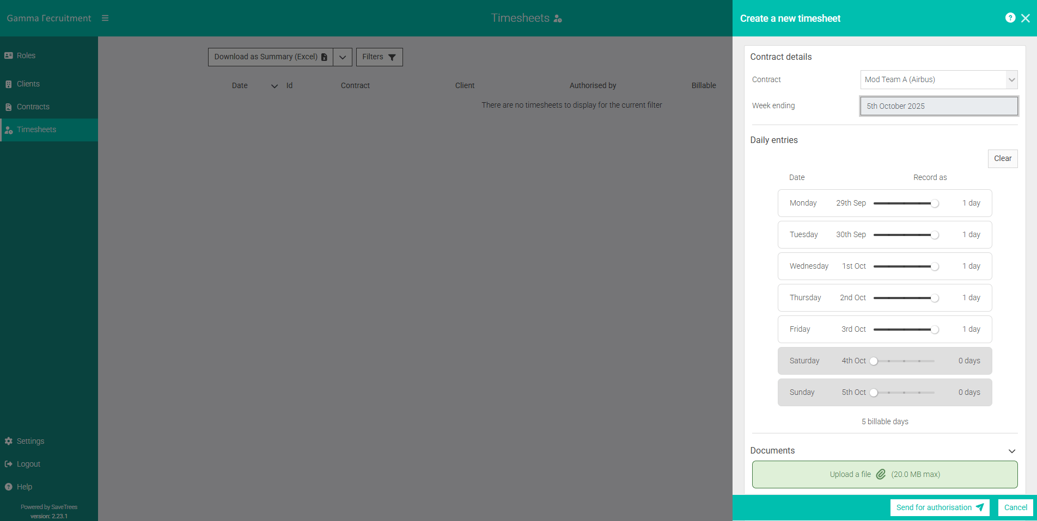This screenshot has height=521, width=1037.
Task: Send the timesheet for authorisation
Action: coord(940,507)
